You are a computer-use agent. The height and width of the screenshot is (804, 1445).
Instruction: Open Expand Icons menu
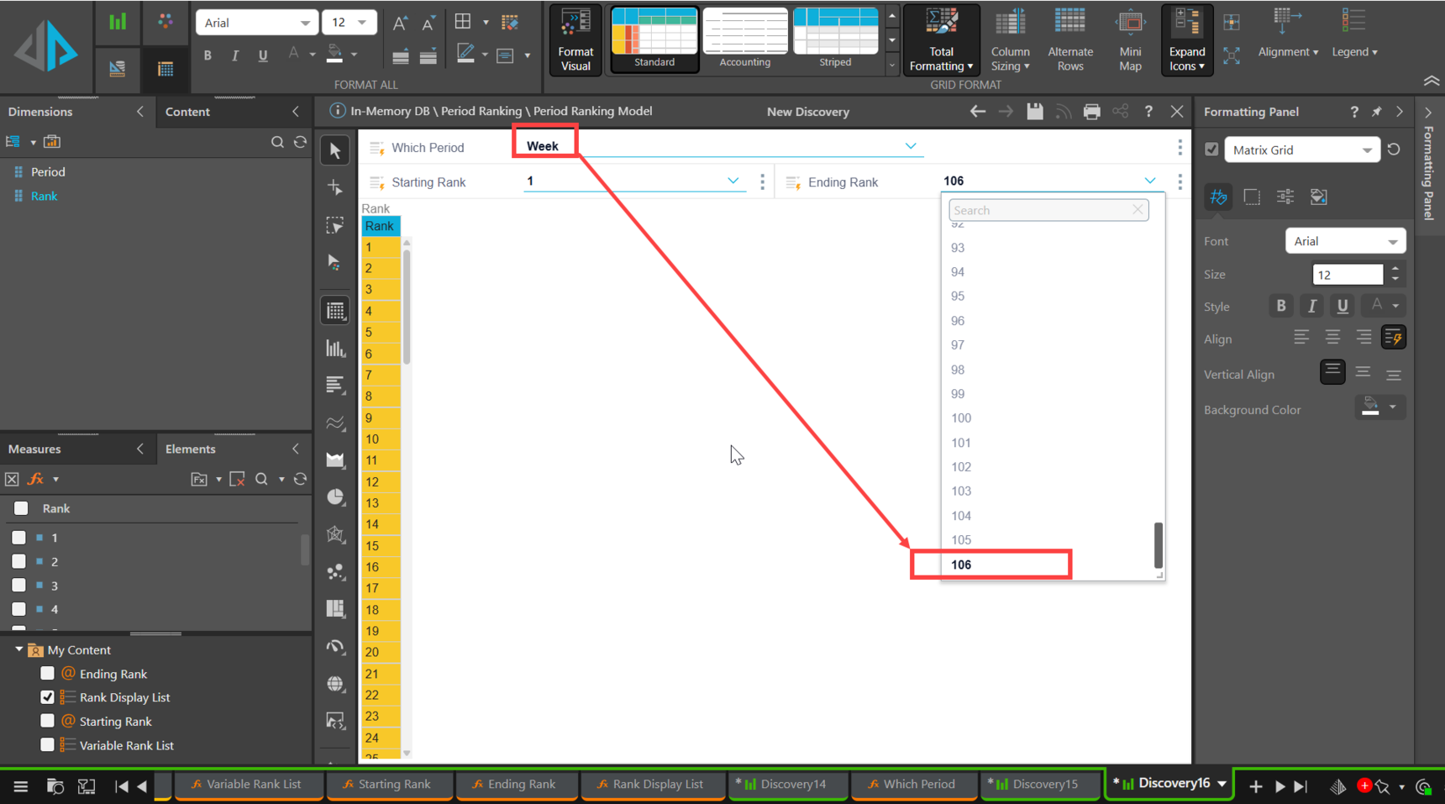click(1186, 40)
